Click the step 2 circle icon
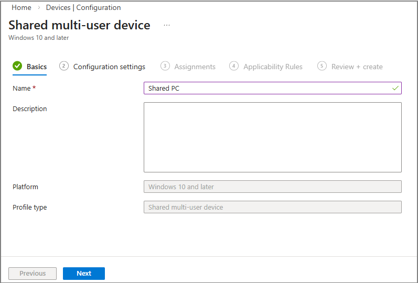Screen dimensions: 418x283 pos(63,66)
